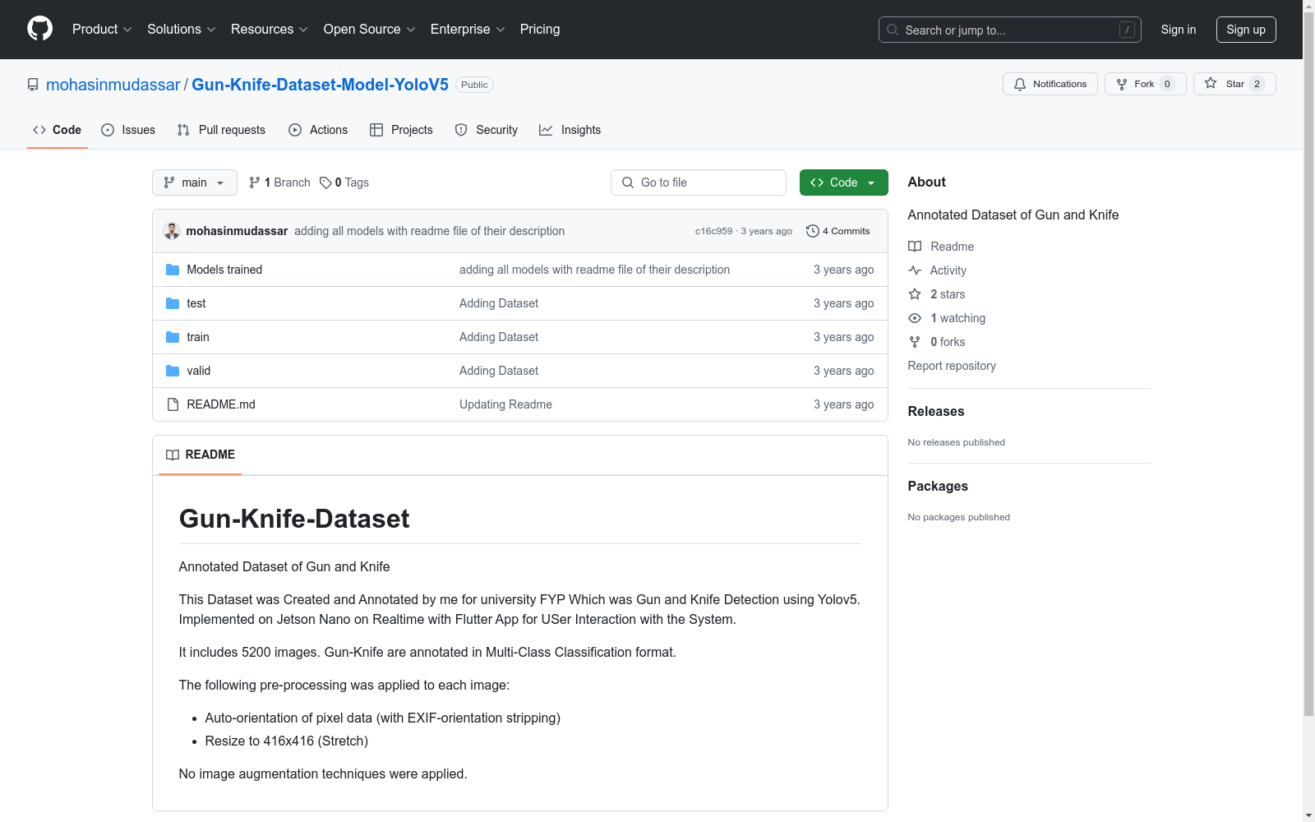The height and width of the screenshot is (822, 1315).
Task: Click the Sign in link
Action: click(1178, 30)
